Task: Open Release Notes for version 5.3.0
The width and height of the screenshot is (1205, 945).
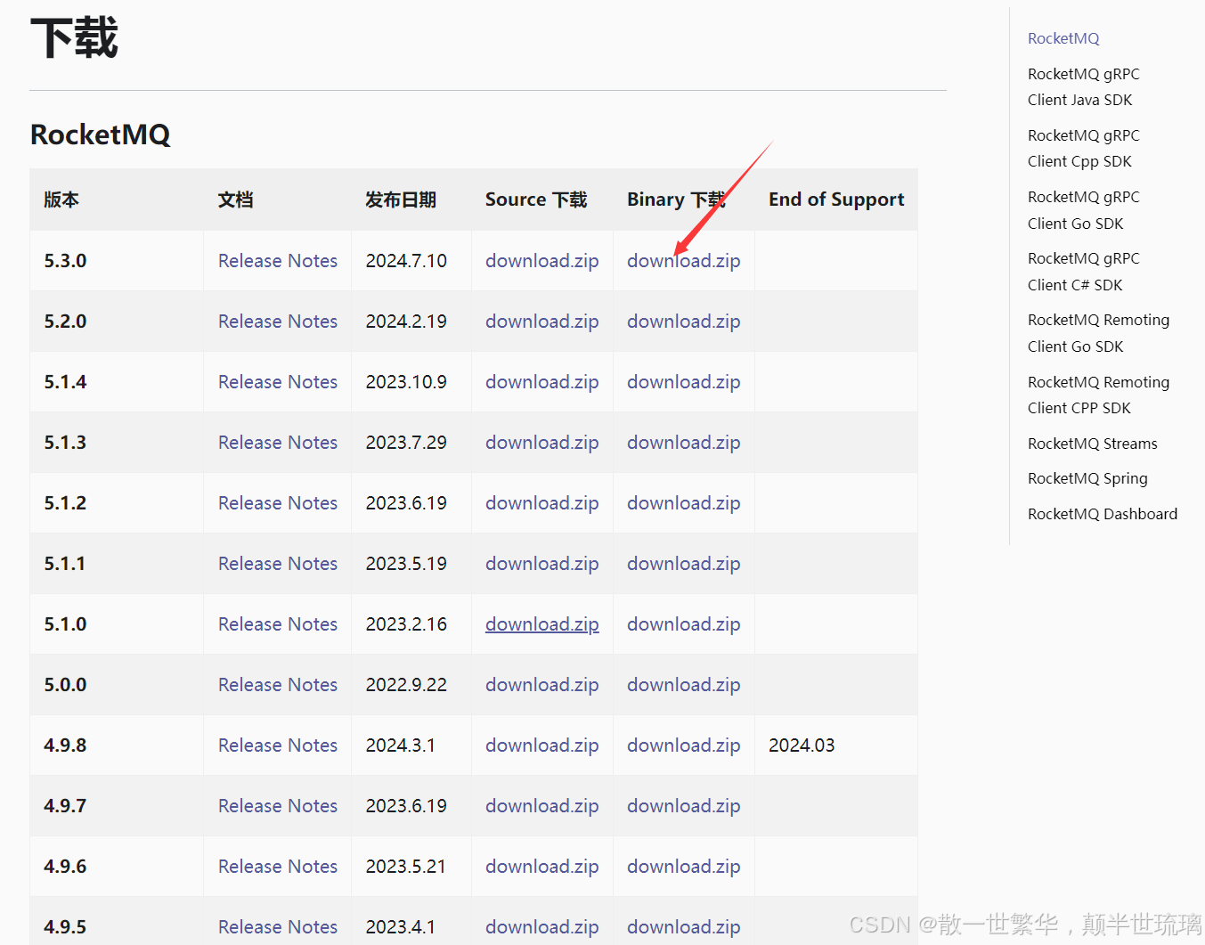Action: point(278,261)
